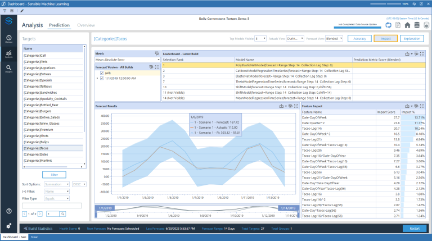Expand the 1/1/2019 forecast version tree node
The image size is (432, 241).
click(x=98, y=78)
